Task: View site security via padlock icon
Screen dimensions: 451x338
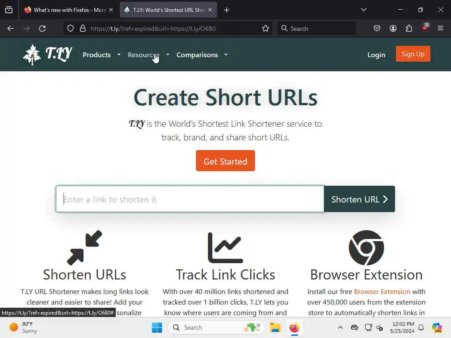Action: pyautogui.click(x=83, y=29)
